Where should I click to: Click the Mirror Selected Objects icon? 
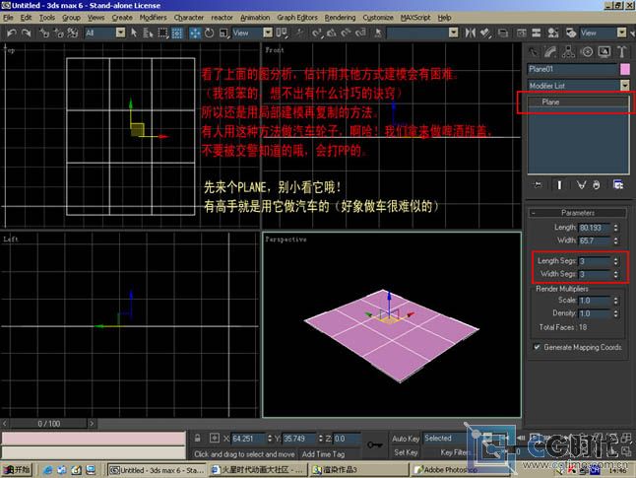pos(471,33)
